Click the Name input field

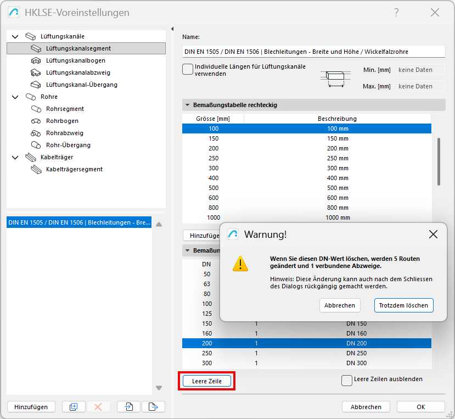click(314, 52)
